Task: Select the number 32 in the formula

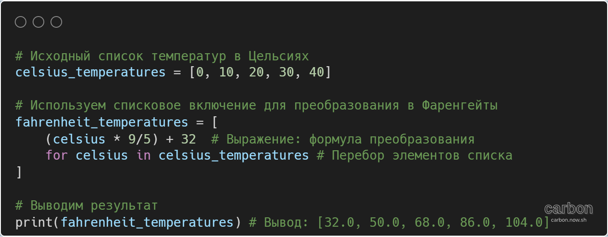Action: coord(188,139)
